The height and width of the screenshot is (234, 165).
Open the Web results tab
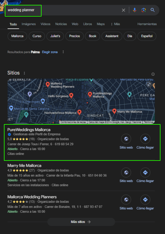click(x=75, y=24)
